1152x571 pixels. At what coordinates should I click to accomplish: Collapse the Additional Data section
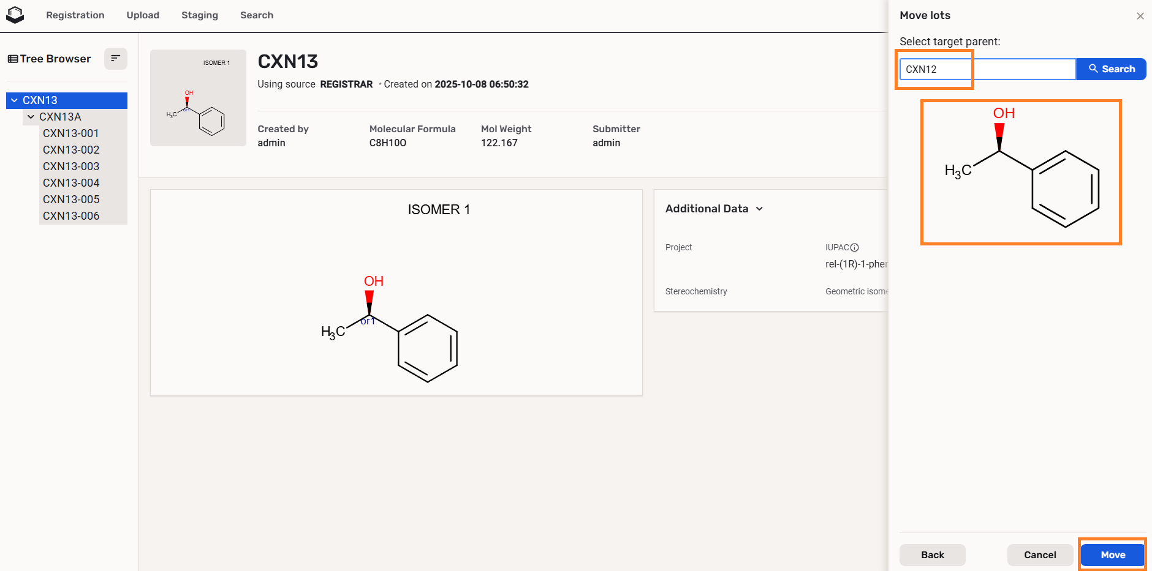click(759, 209)
